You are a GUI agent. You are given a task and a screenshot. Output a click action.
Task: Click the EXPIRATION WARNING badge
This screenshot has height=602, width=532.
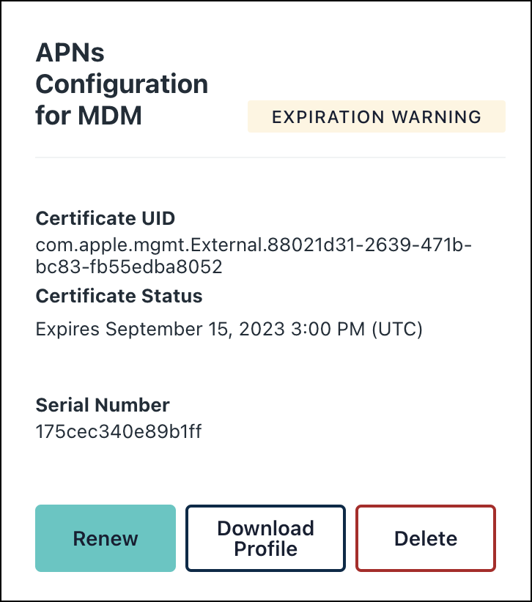(x=377, y=116)
